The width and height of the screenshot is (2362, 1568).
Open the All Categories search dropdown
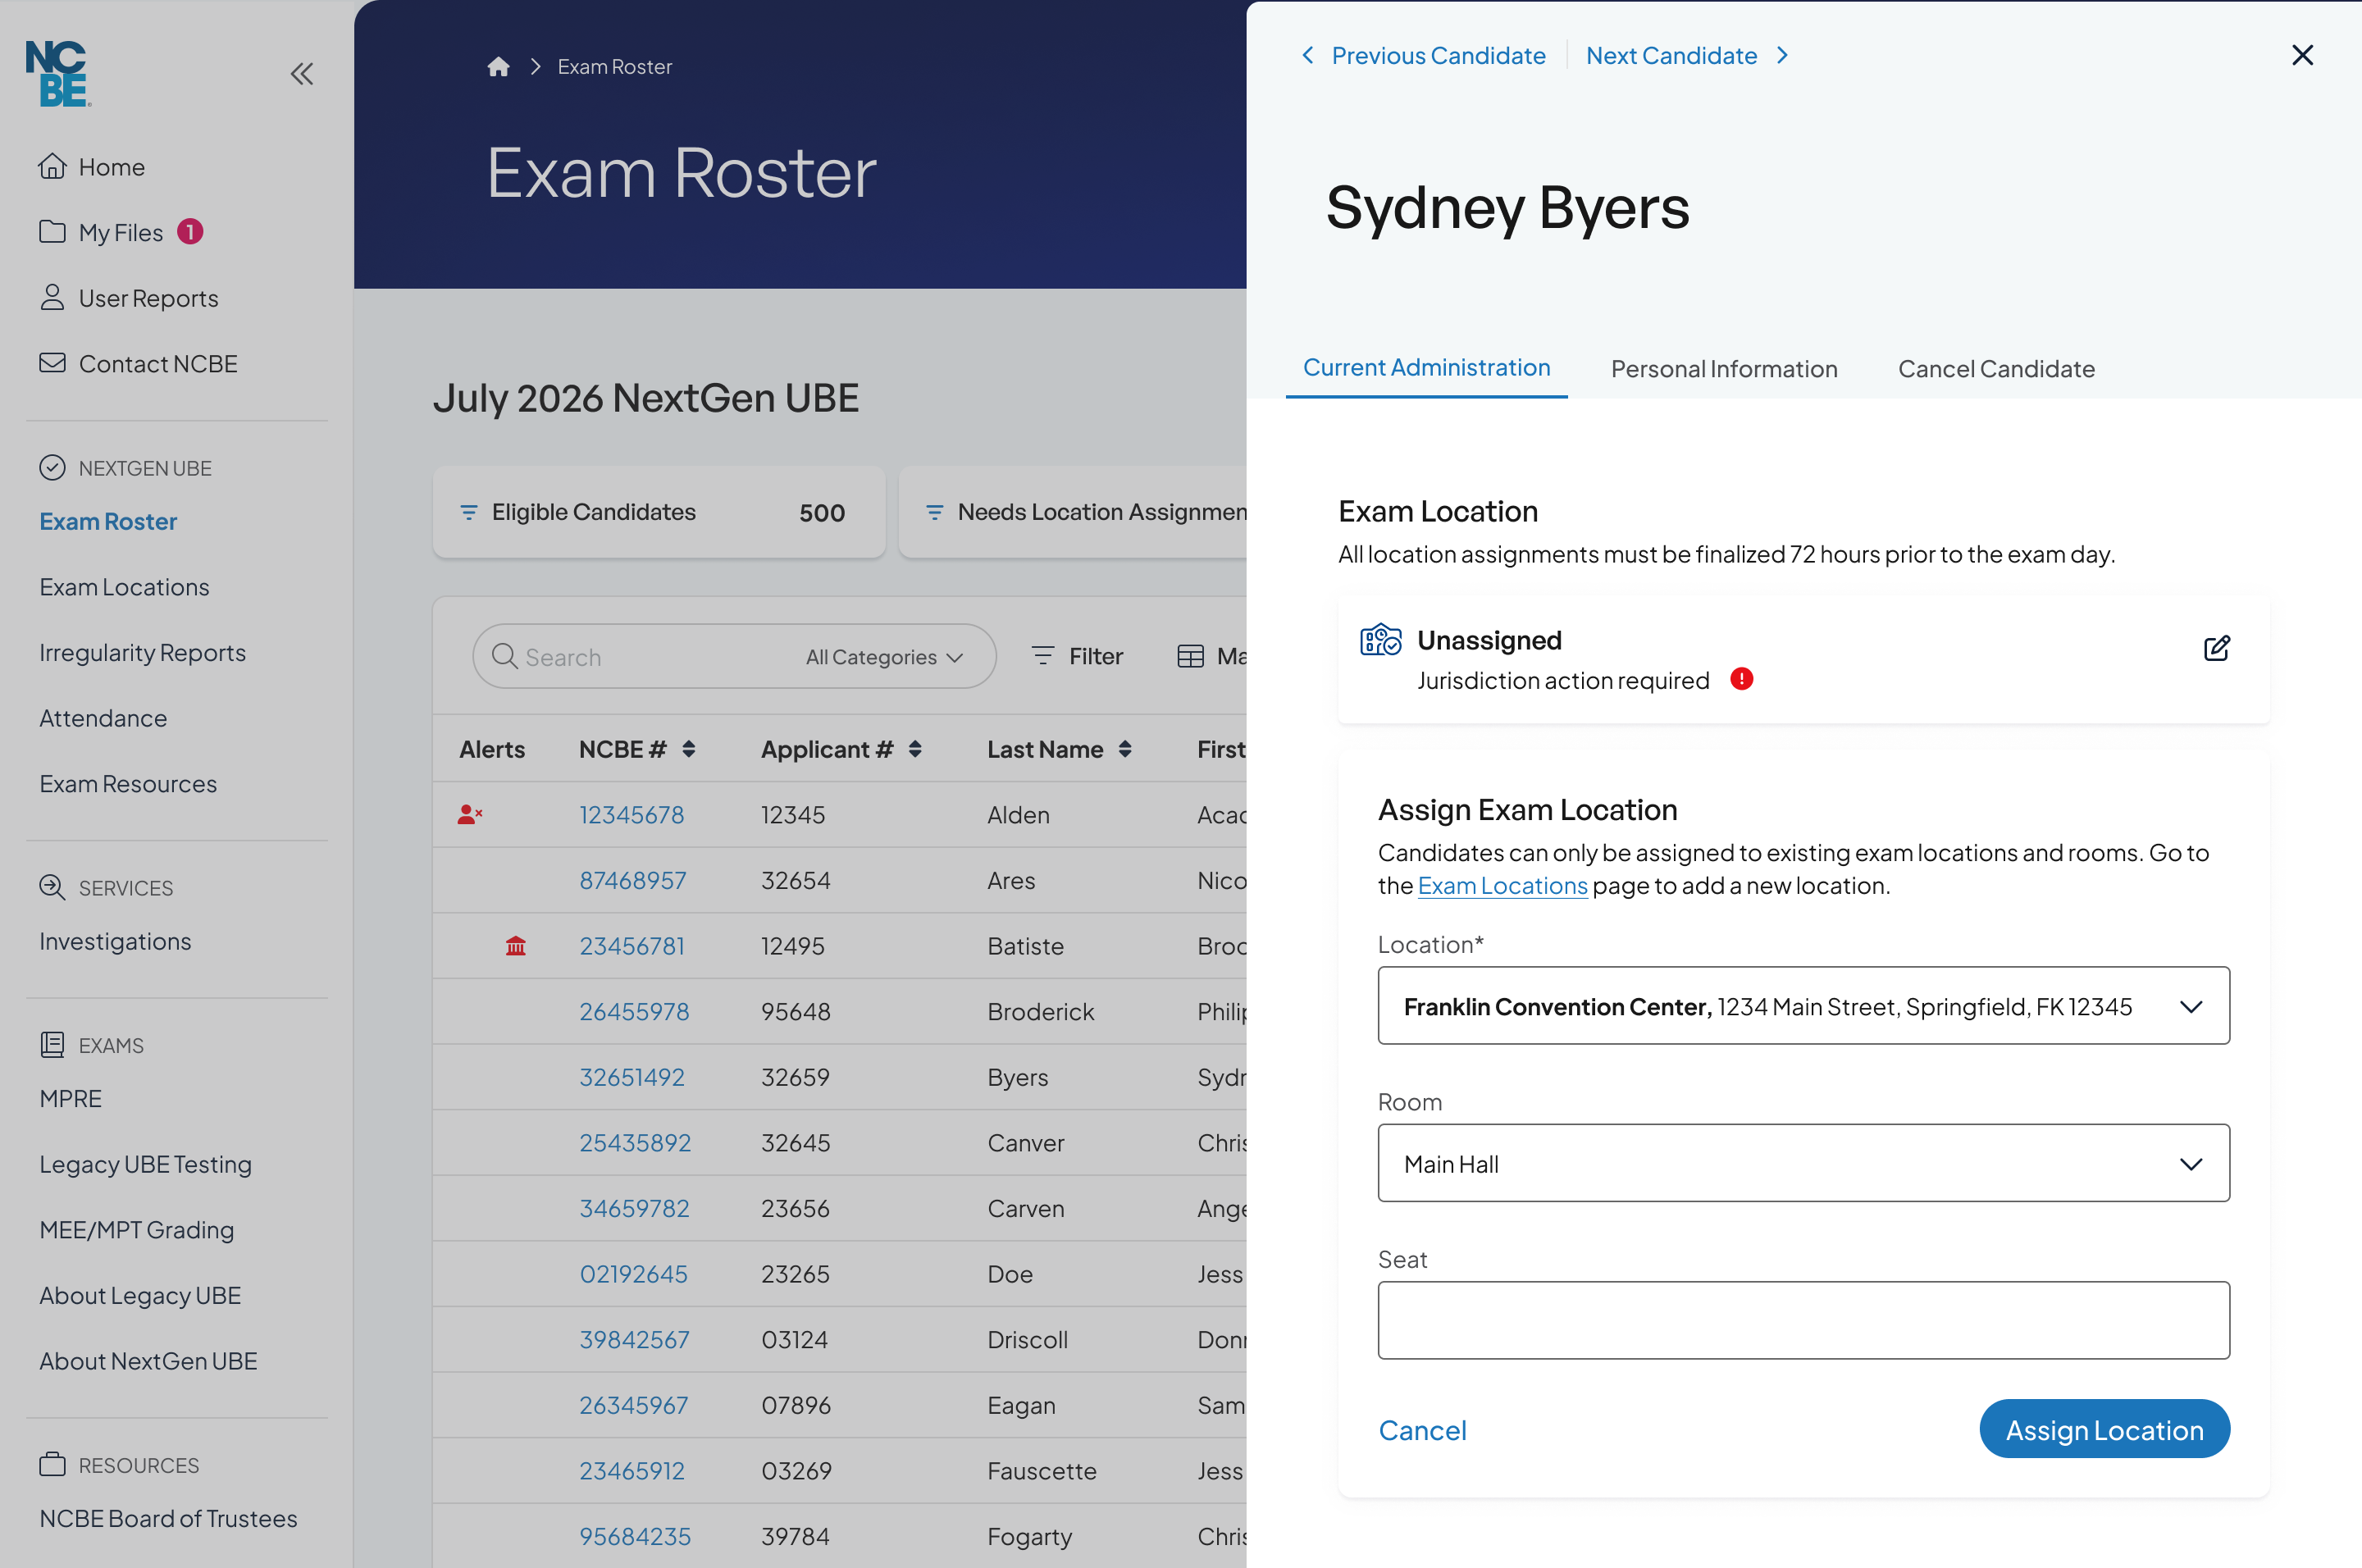[x=884, y=657]
